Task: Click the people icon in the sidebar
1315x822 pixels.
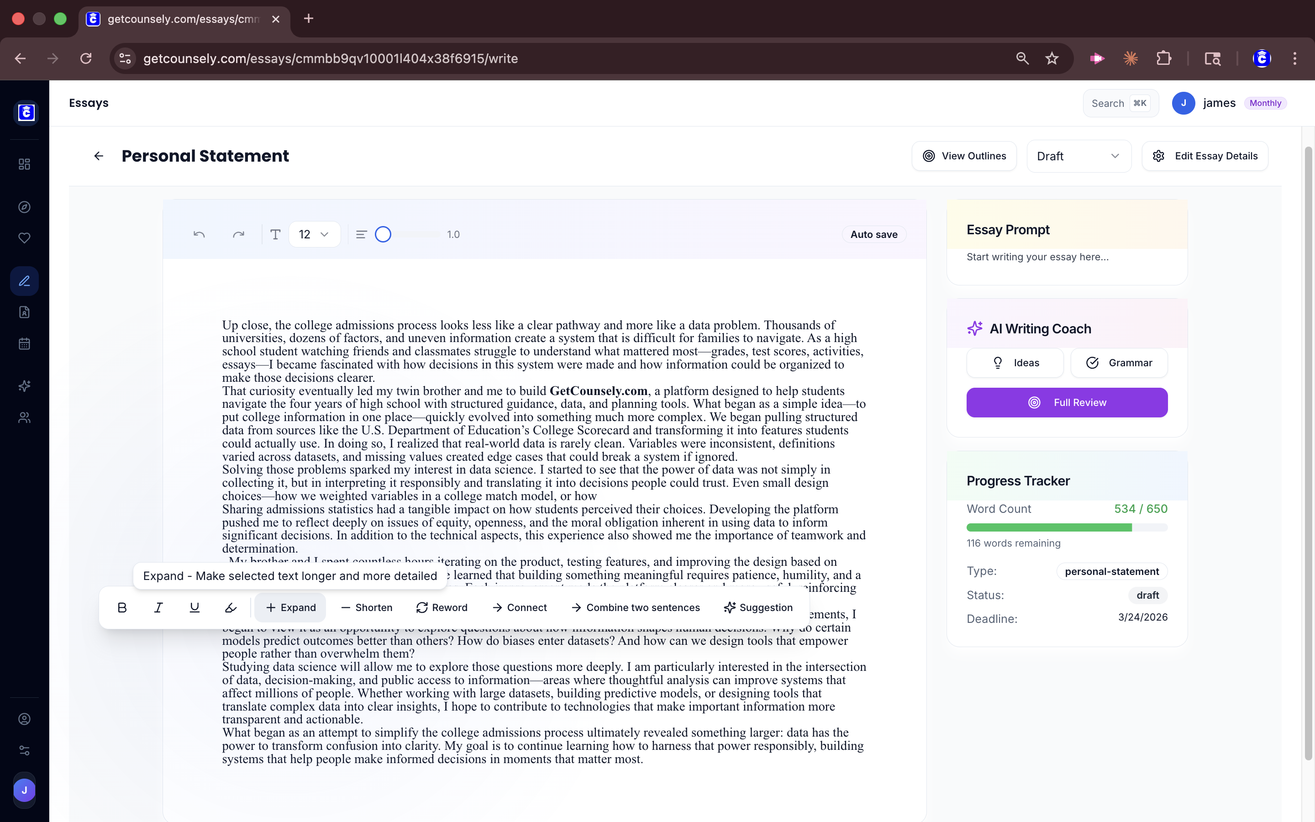Action: pos(24,417)
